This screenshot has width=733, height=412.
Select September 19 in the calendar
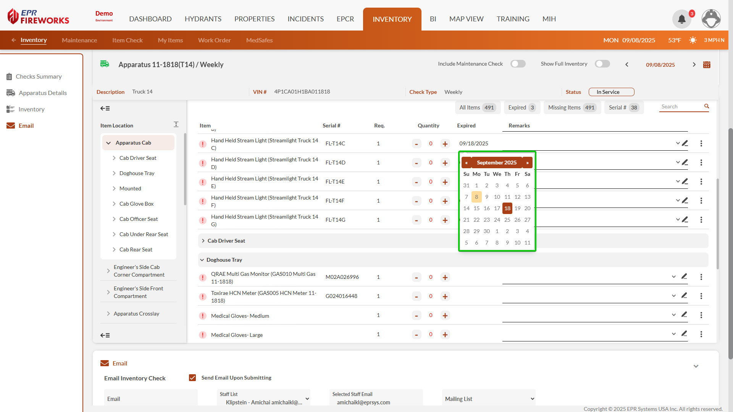coord(517,208)
